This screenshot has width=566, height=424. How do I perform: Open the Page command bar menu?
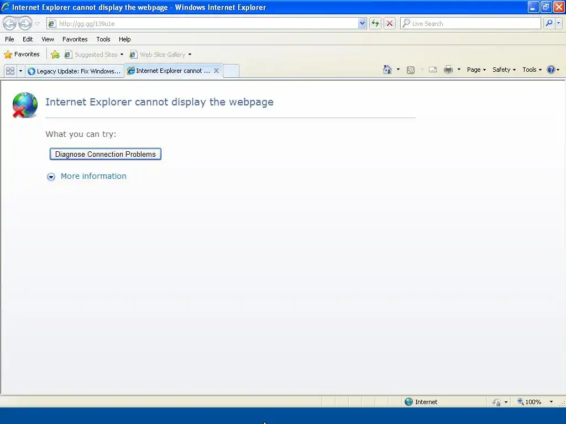click(476, 70)
